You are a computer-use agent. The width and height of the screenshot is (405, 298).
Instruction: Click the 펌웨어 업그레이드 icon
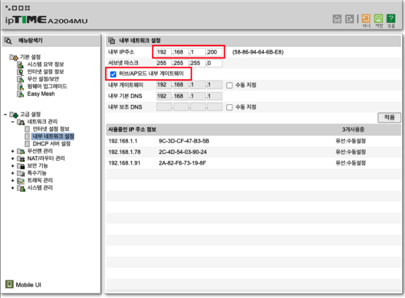point(21,86)
